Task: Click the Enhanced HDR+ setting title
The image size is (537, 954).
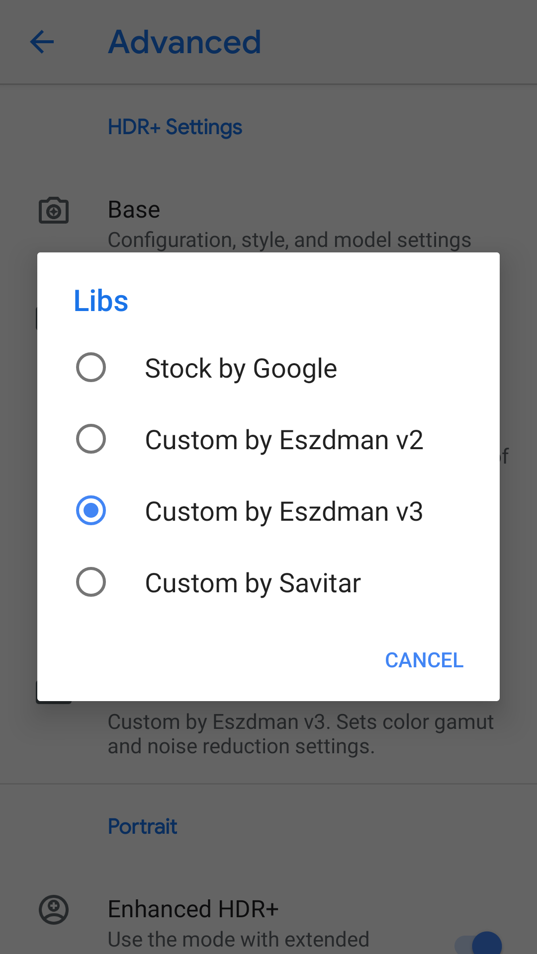Action: coord(193,909)
